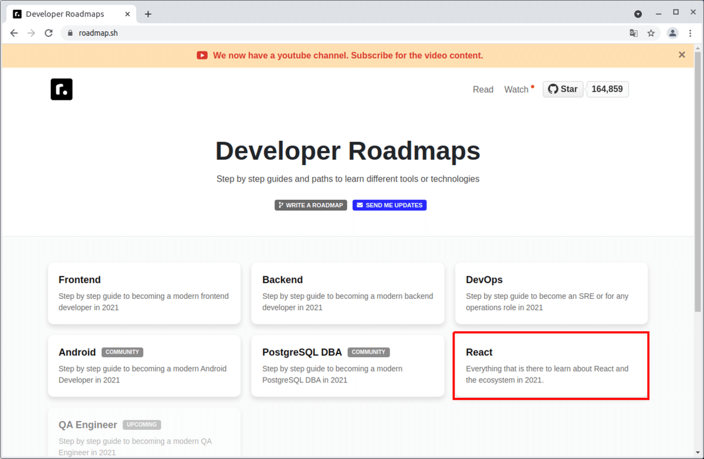Open the Google Translate icon in address bar
704x459 pixels.
634,33
